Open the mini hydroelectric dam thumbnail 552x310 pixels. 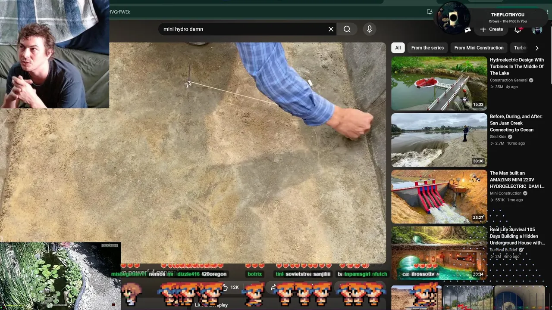coord(439,197)
